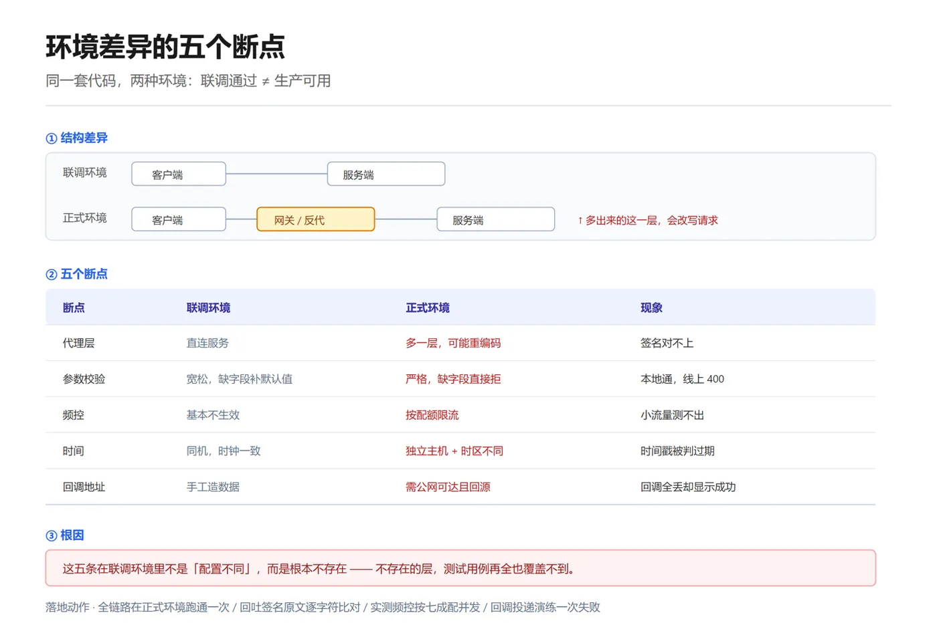Select the 正式环境 row label in the diagram

tap(85, 218)
